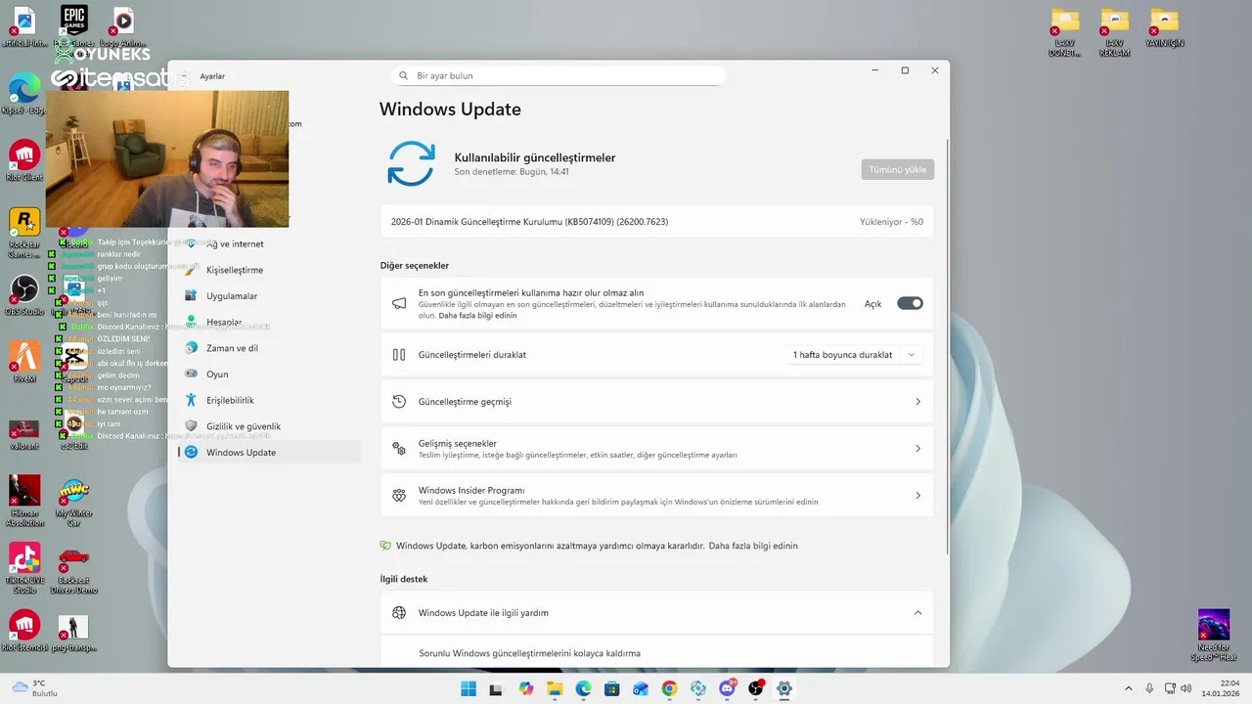Image resolution: width=1252 pixels, height=704 pixels.
Task: Select Backseat Drivers Demo desktop icon
Action: point(73,568)
